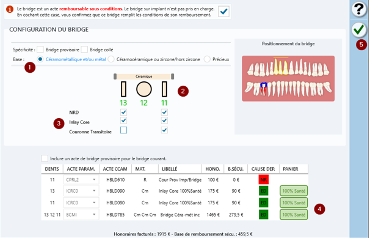Tick include provisional bridge act checkbox
Viewport: 370px width, 238px height.
tap(45, 158)
